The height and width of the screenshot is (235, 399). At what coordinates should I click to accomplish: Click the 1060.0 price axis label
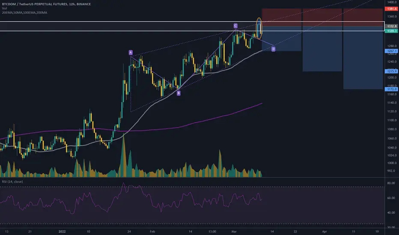[392, 138]
